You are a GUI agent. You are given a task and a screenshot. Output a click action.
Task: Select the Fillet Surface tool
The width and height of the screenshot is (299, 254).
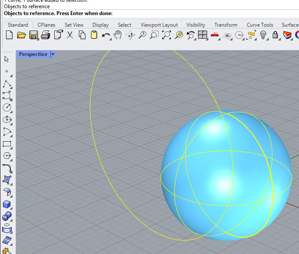(x=7, y=192)
